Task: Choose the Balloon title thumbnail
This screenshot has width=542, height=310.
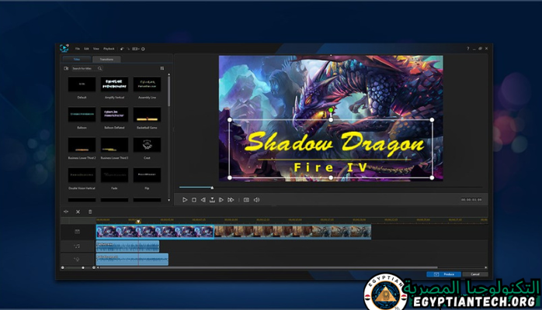Action: pyautogui.click(x=82, y=114)
